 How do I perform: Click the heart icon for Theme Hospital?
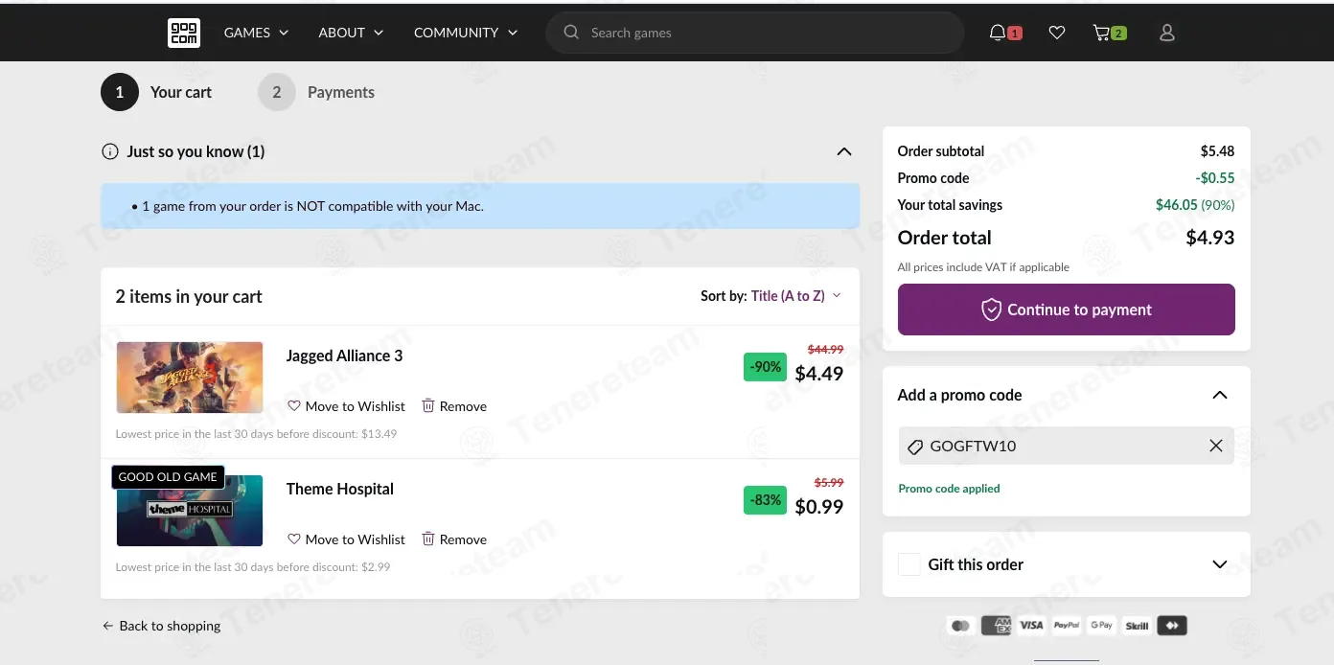tap(294, 539)
